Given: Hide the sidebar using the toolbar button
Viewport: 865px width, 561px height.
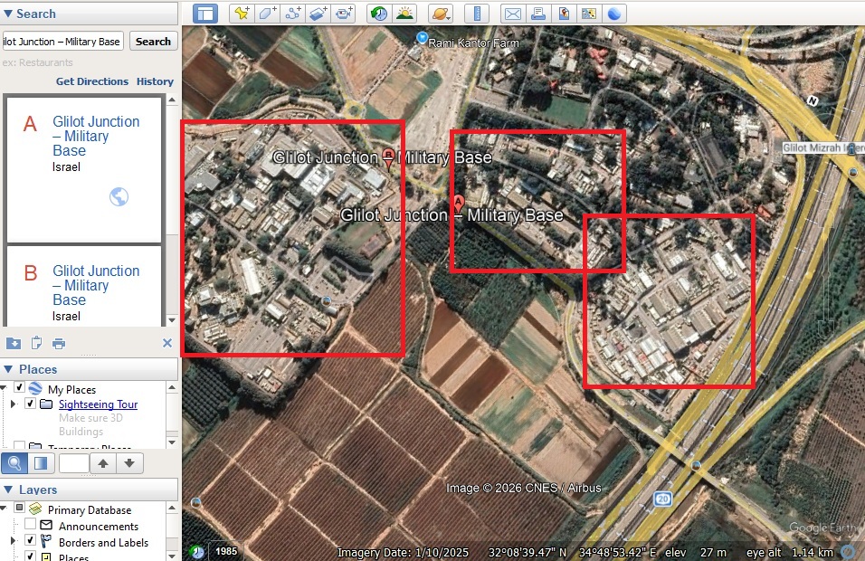Looking at the screenshot, I should (205, 14).
